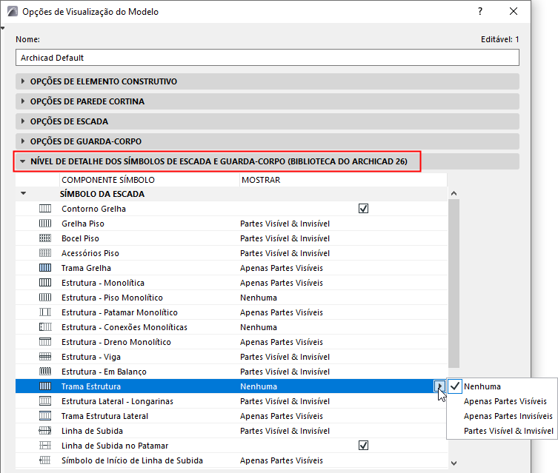The width and height of the screenshot is (558, 473).
Task: Click the Editável: 1 label
Action: [499, 39]
